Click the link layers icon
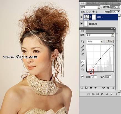The width and height of the screenshot is (121, 114). coord(88,94)
